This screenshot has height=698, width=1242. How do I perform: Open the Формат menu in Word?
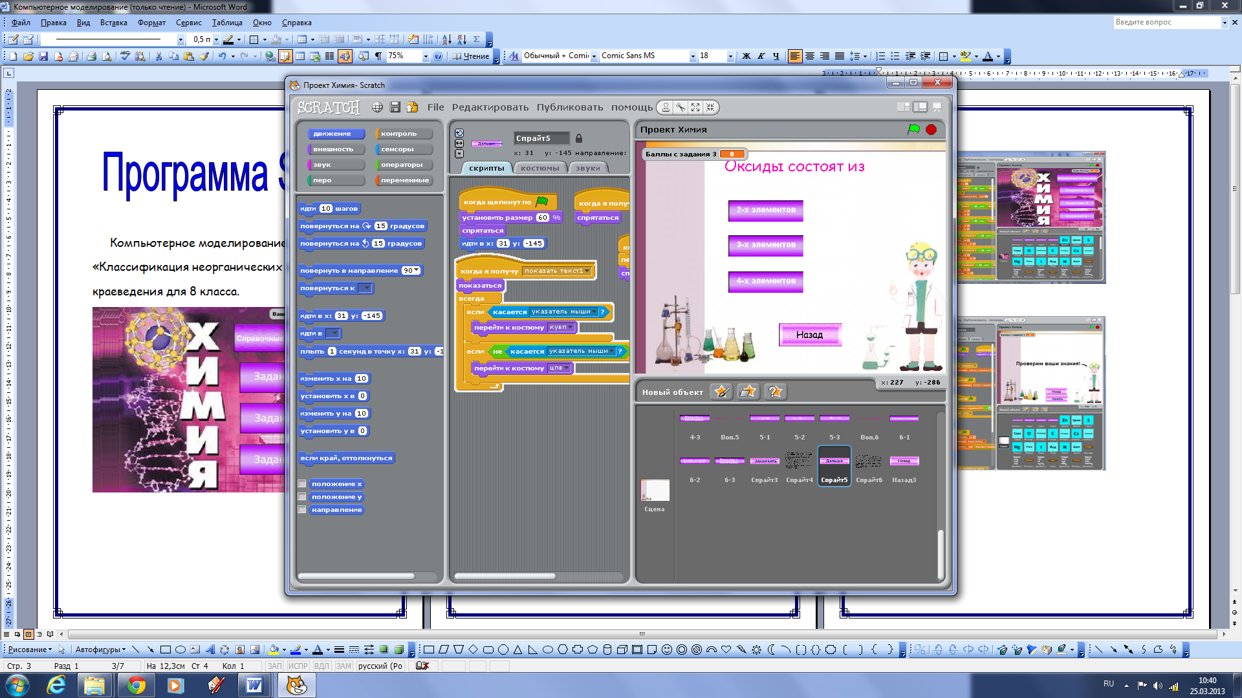coord(151,23)
